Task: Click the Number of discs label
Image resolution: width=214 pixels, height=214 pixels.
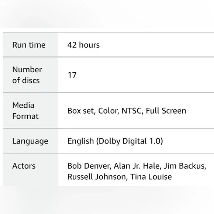Action: click(27, 75)
